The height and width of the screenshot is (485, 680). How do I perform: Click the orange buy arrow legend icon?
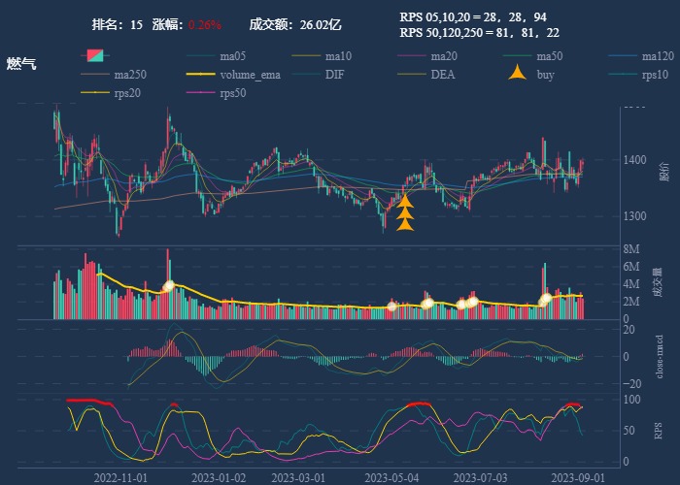click(518, 75)
